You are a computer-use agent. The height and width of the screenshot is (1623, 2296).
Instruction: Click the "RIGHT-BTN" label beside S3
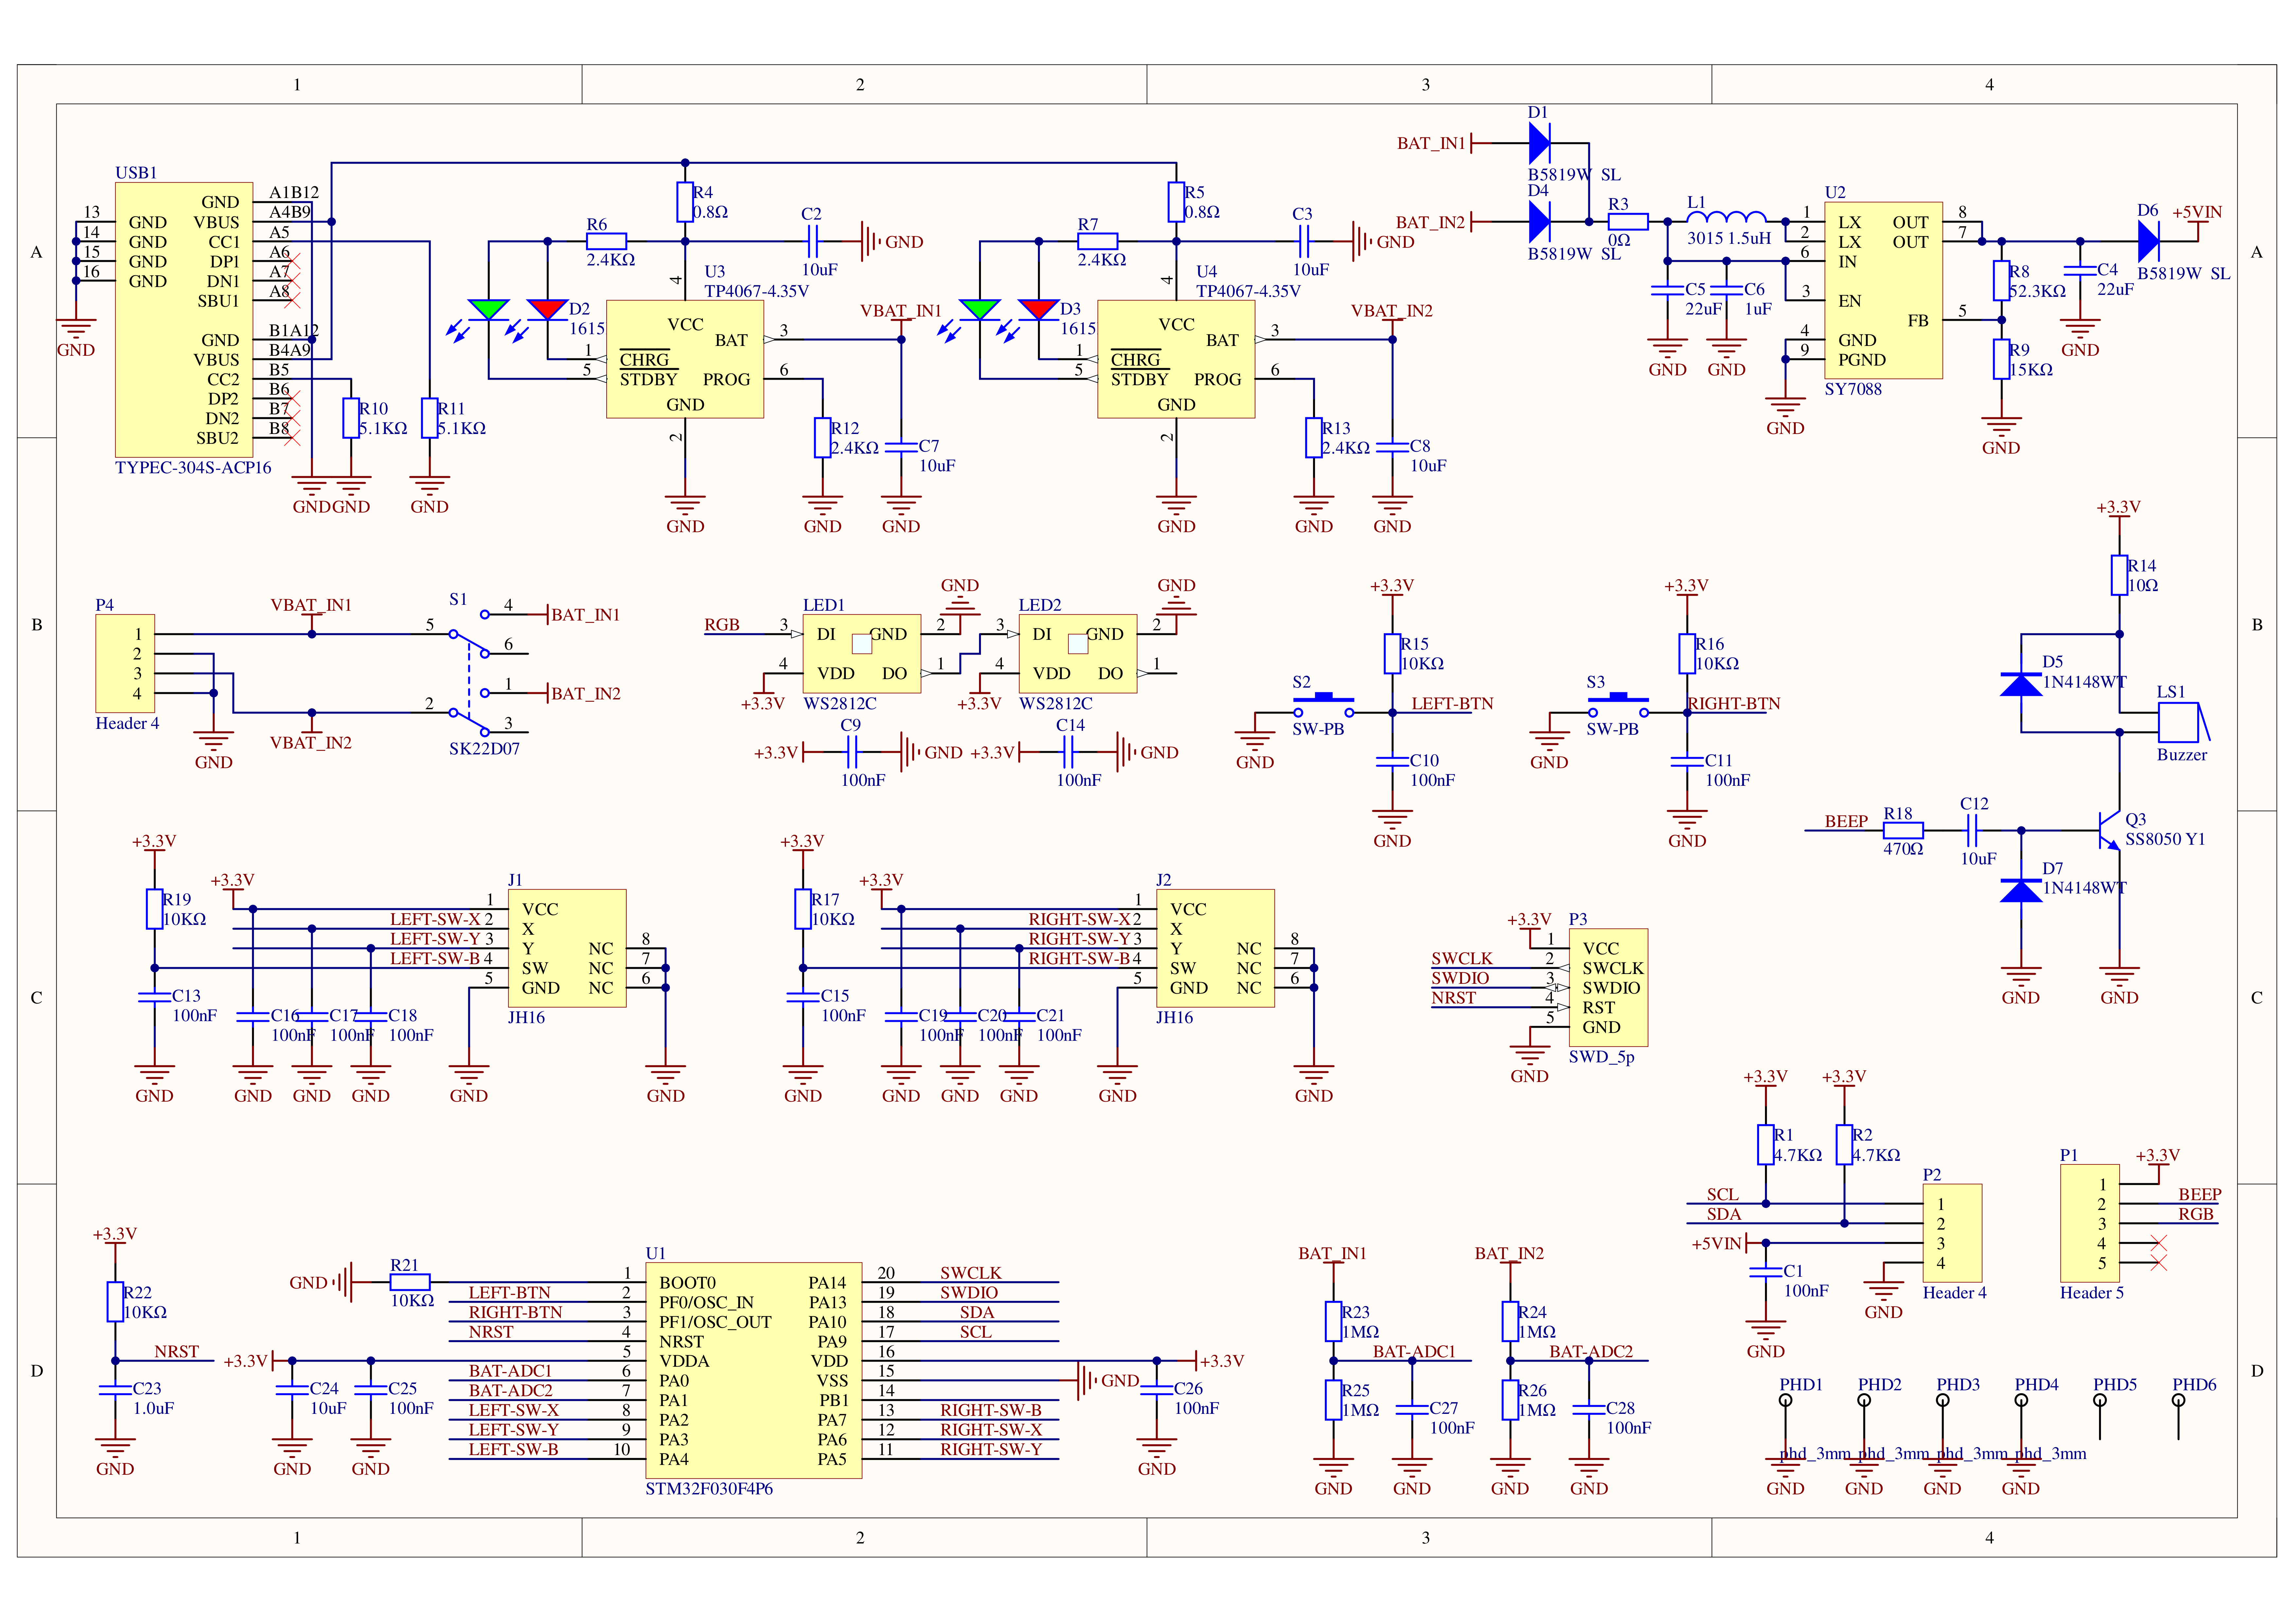tap(1734, 703)
